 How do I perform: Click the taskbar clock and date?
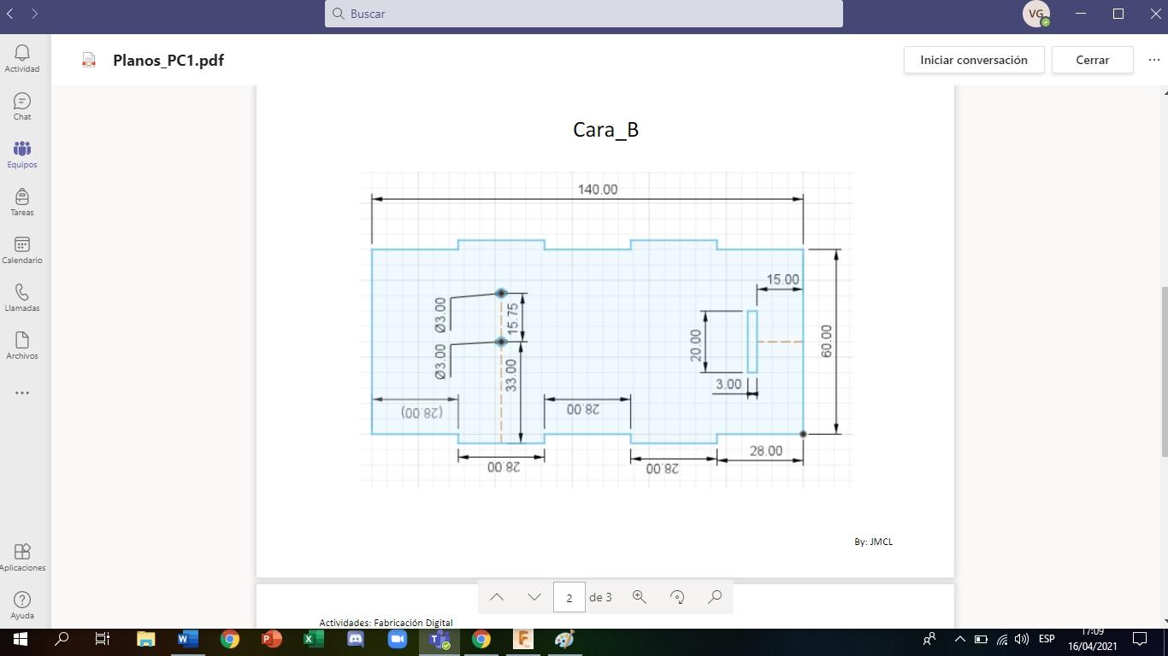tap(1093, 639)
